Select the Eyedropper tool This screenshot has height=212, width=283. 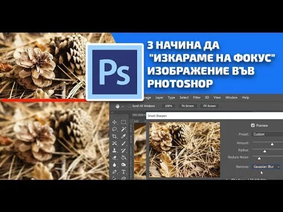(123, 136)
